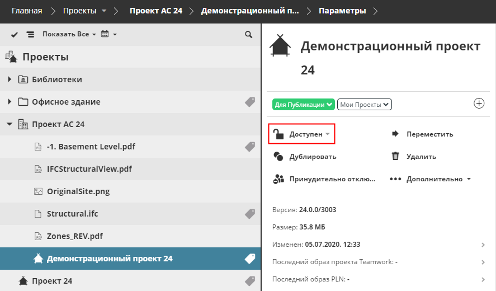Open the Показать Все dropdown
This screenshot has width=496, height=291.
pyautogui.click(x=69, y=34)
